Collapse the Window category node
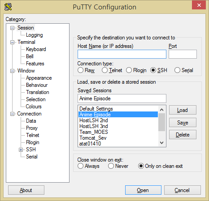 [12, 71]
